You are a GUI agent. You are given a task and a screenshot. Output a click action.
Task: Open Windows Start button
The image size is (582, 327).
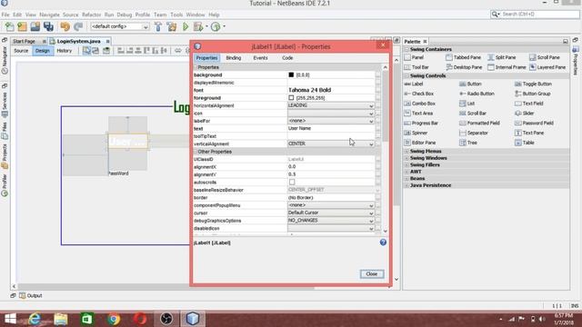pos(10,319)
